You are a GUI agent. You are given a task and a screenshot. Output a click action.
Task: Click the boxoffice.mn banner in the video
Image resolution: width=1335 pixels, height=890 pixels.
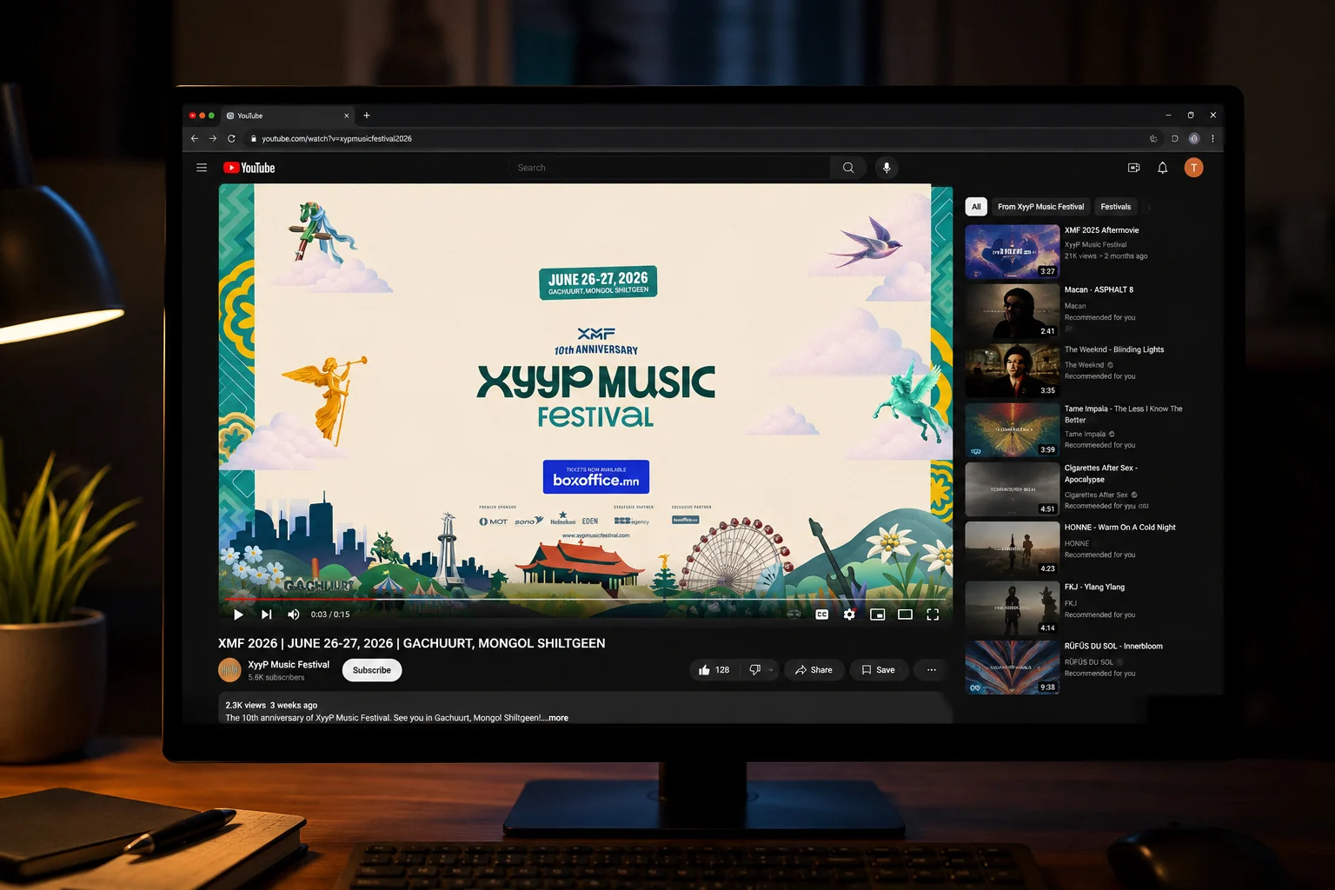596,477
